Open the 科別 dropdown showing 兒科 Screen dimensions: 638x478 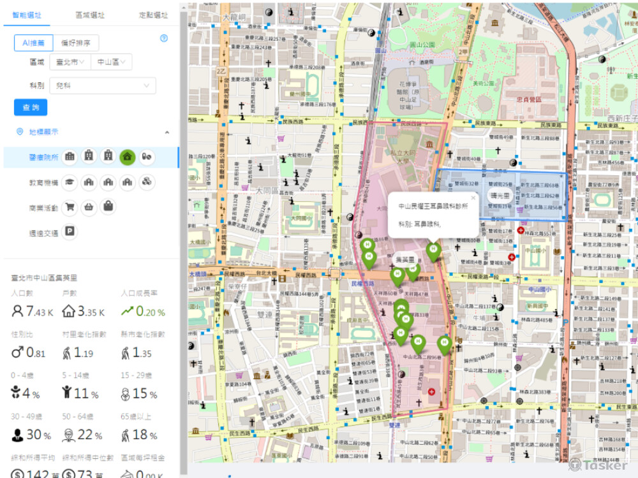tap(103, 85)
